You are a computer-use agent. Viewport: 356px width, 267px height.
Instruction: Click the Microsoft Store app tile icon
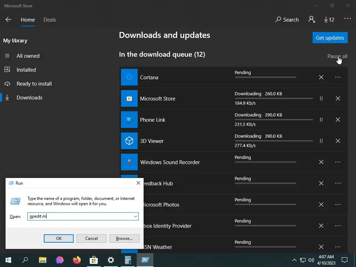tap(129, 98)
